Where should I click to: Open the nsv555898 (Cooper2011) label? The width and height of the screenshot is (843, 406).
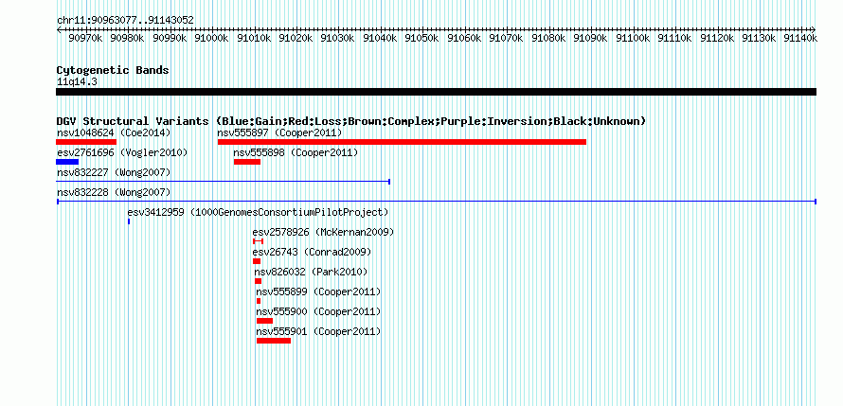tap(296, 153)
